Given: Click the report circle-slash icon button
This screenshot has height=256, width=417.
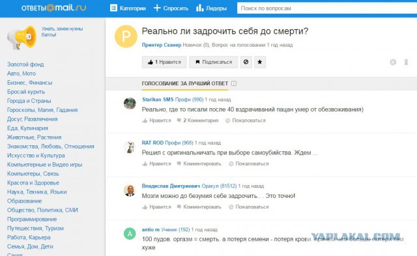Looking at the screenshot, I should (x=246, y=62).
